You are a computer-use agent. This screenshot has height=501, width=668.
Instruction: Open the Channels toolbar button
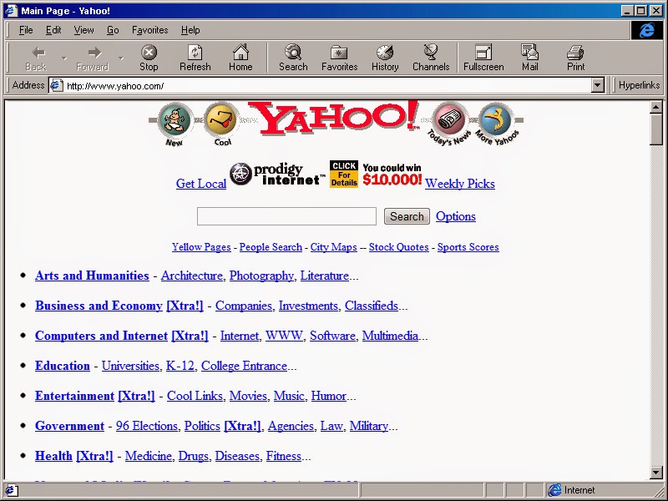click(x=431, y=58)
